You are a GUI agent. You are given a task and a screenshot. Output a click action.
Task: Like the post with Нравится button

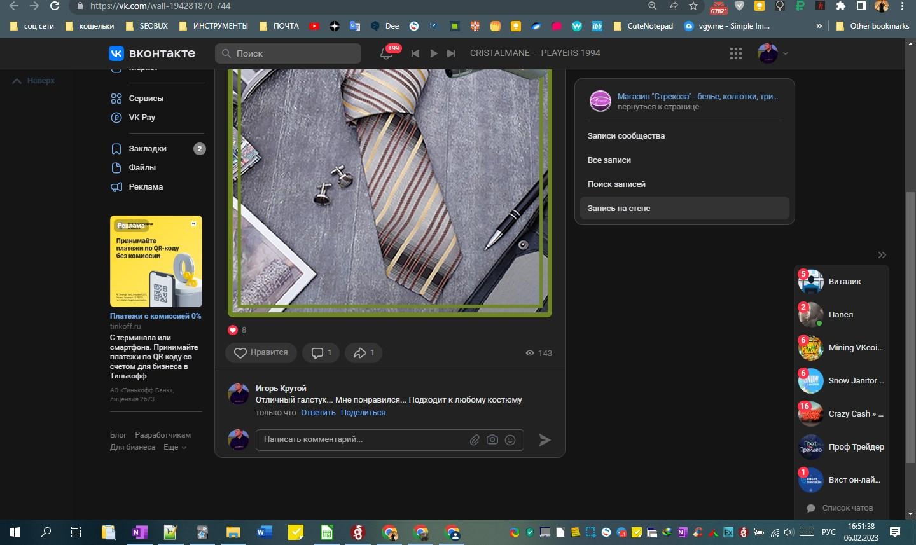click(x=261, y=353)
